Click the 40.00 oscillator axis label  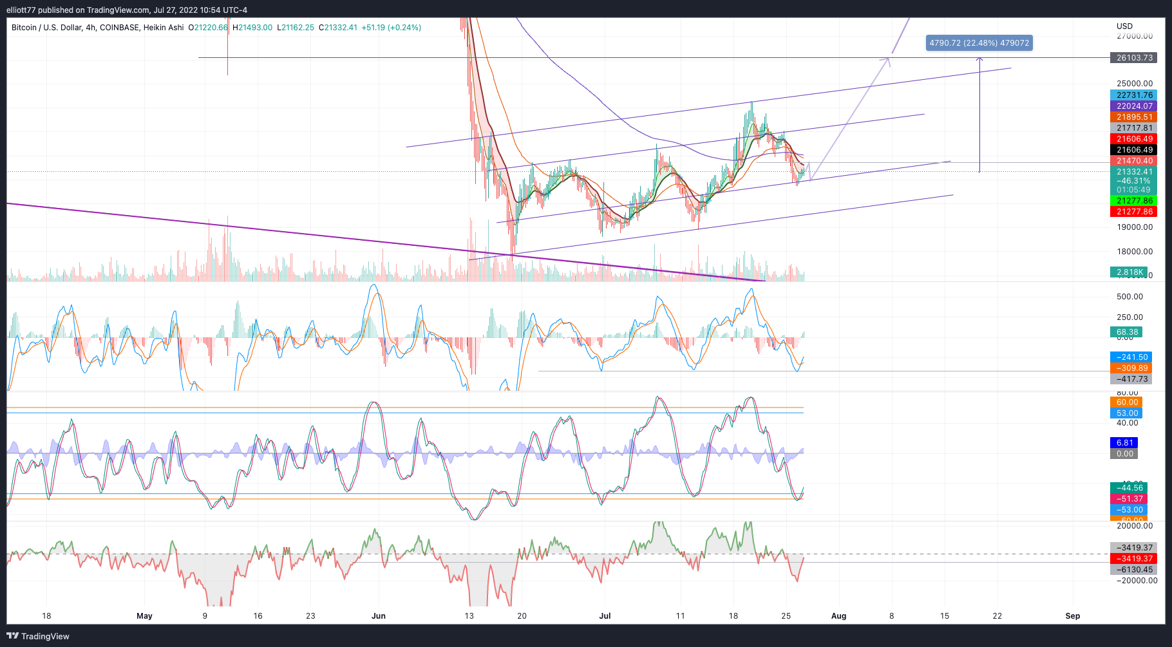[x=1127, y=423]
